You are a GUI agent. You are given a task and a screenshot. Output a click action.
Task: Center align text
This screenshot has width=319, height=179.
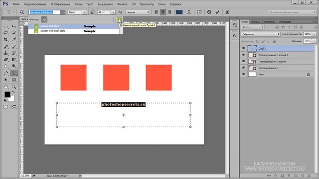(x=163, y=12)
